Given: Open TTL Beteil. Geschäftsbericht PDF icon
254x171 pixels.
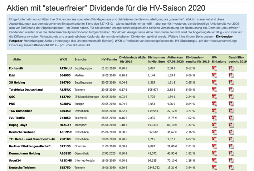Looking at the screenshot, I should click(231, 139).
